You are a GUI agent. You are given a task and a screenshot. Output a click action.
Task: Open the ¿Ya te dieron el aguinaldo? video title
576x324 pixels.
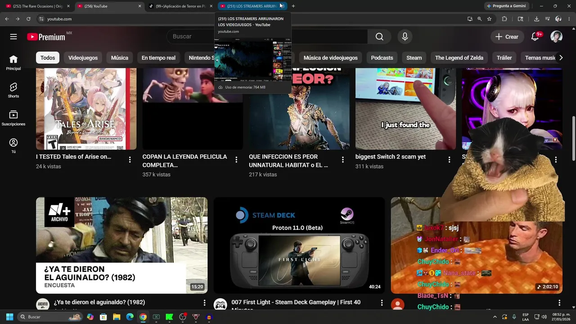coord(99,302)
